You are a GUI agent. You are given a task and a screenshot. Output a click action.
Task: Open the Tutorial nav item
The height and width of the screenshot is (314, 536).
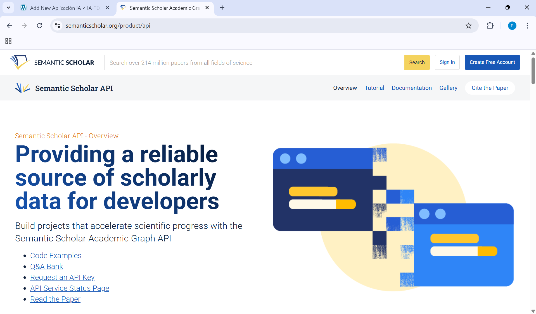[x=374, y=88]
